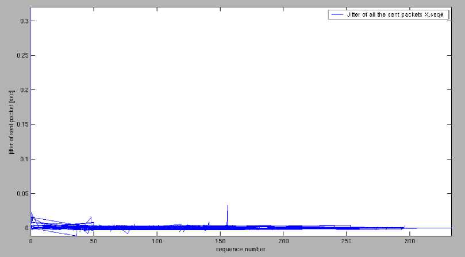Screen dimensions: 465x257
Task: Click the y-axis tick value 0.15
Action: pos(22,124)
